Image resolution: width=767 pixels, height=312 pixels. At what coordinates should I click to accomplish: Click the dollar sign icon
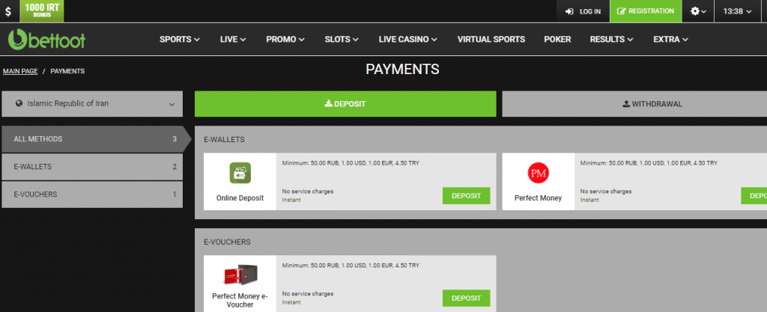point(8,11)
